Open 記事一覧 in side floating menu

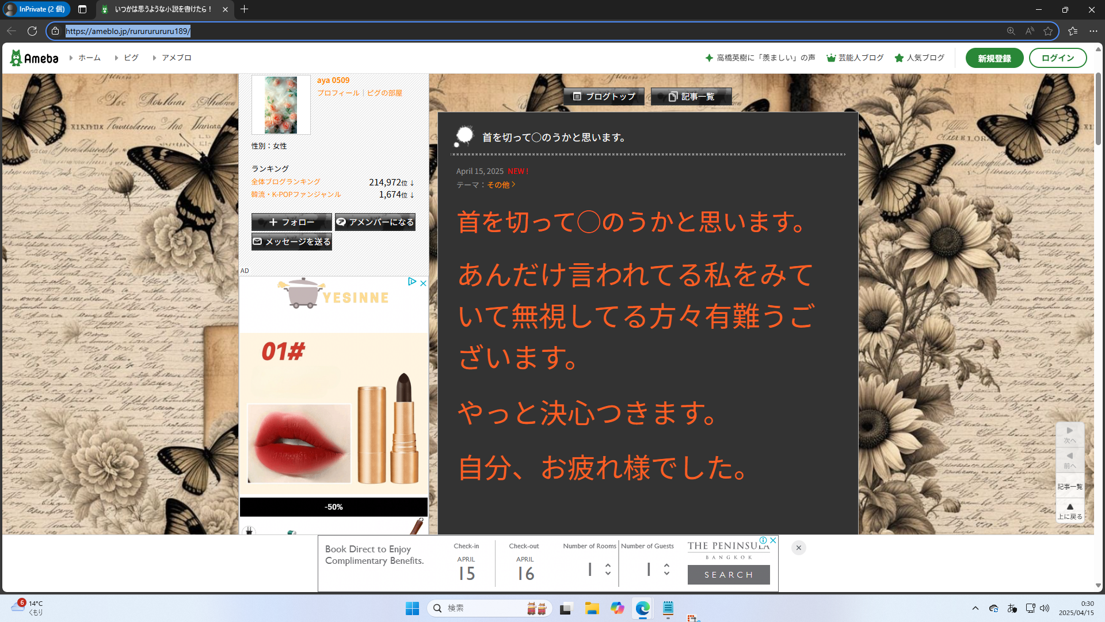tap(1070, 487)
